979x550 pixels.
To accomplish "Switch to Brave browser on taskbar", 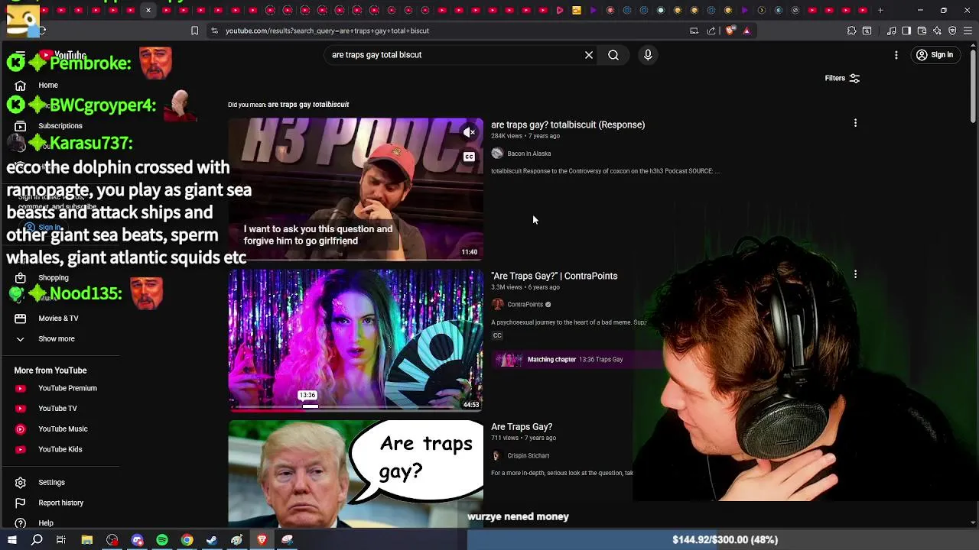I will [262, 540].
